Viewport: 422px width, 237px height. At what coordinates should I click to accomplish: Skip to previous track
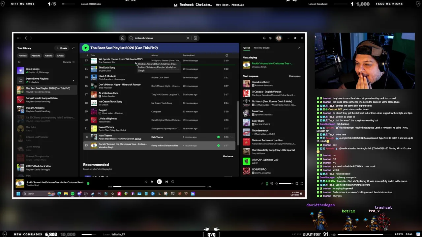[x=152, y=182]
